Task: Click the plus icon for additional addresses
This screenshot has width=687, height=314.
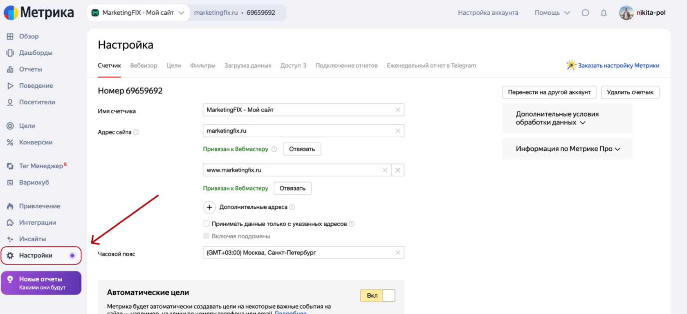Action: tap(209, 207)
